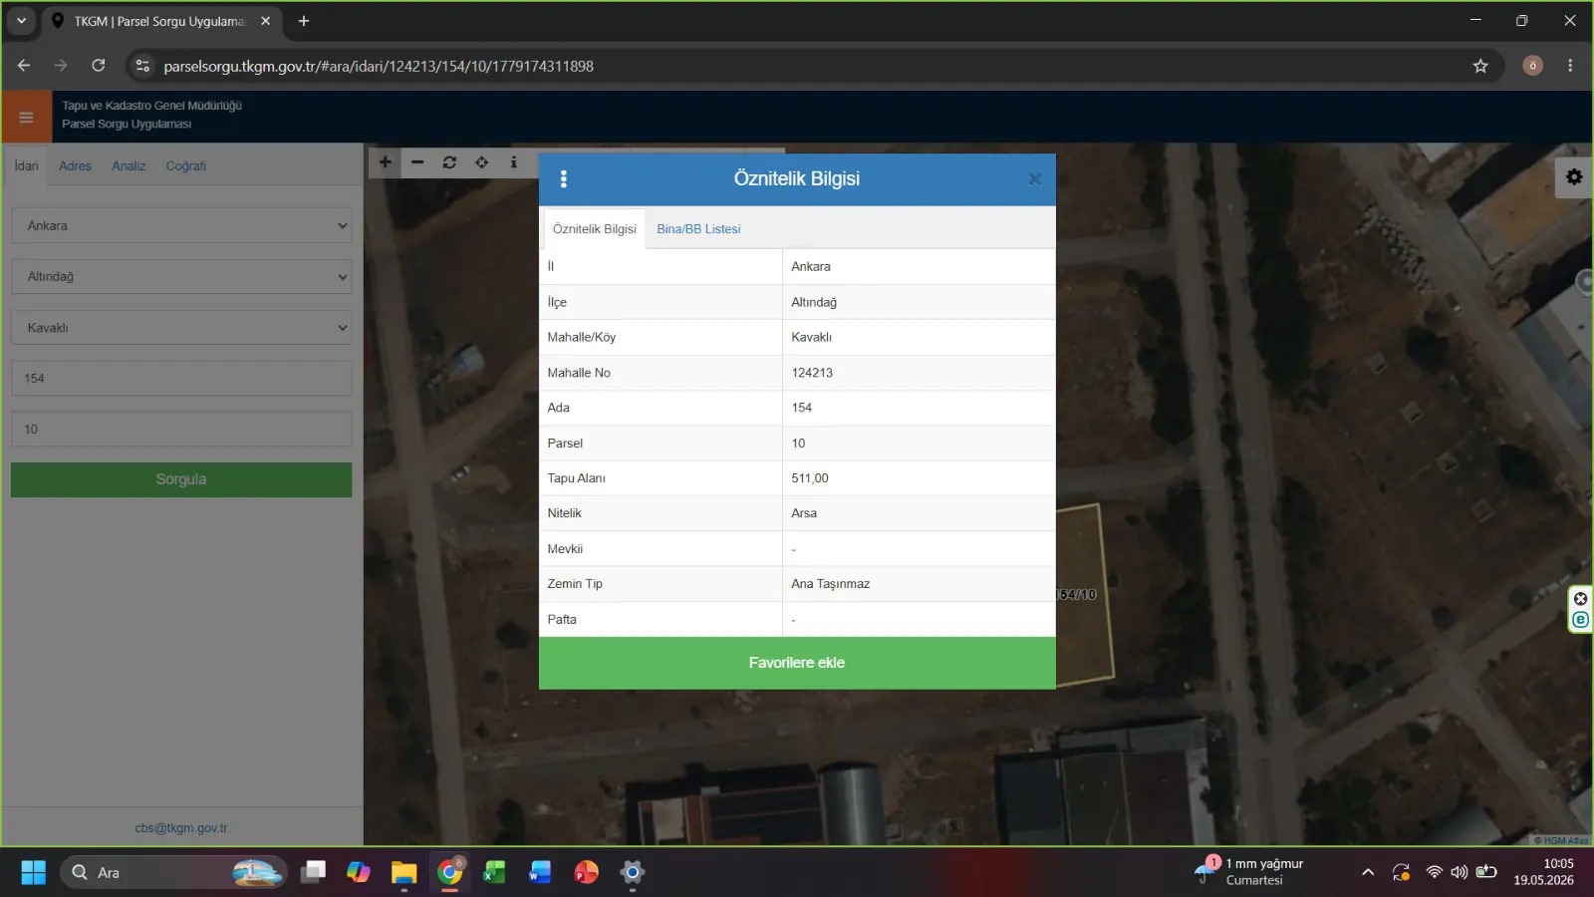Click the Mahalle No value 124213
1594x897 pixels.
[x=812, y=373]
